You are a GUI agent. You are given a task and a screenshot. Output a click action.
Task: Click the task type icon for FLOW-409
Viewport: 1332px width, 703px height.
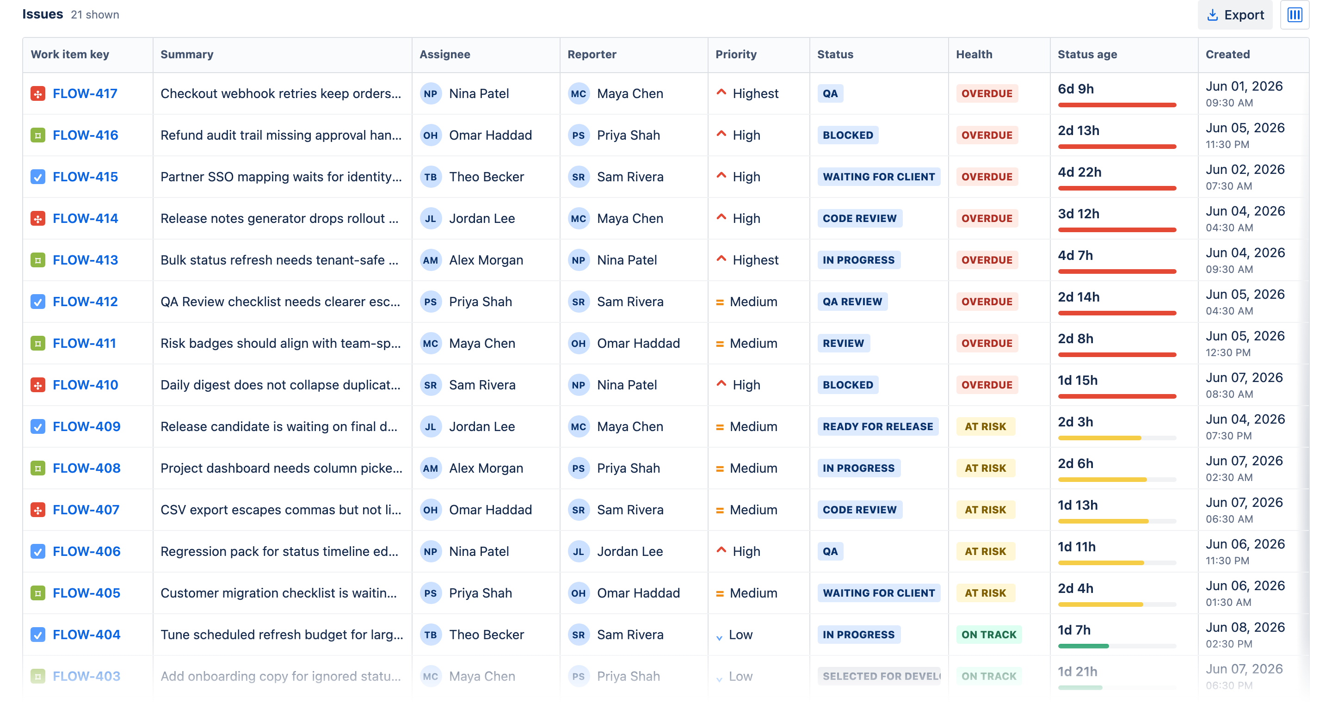click(x=38, y=426)
